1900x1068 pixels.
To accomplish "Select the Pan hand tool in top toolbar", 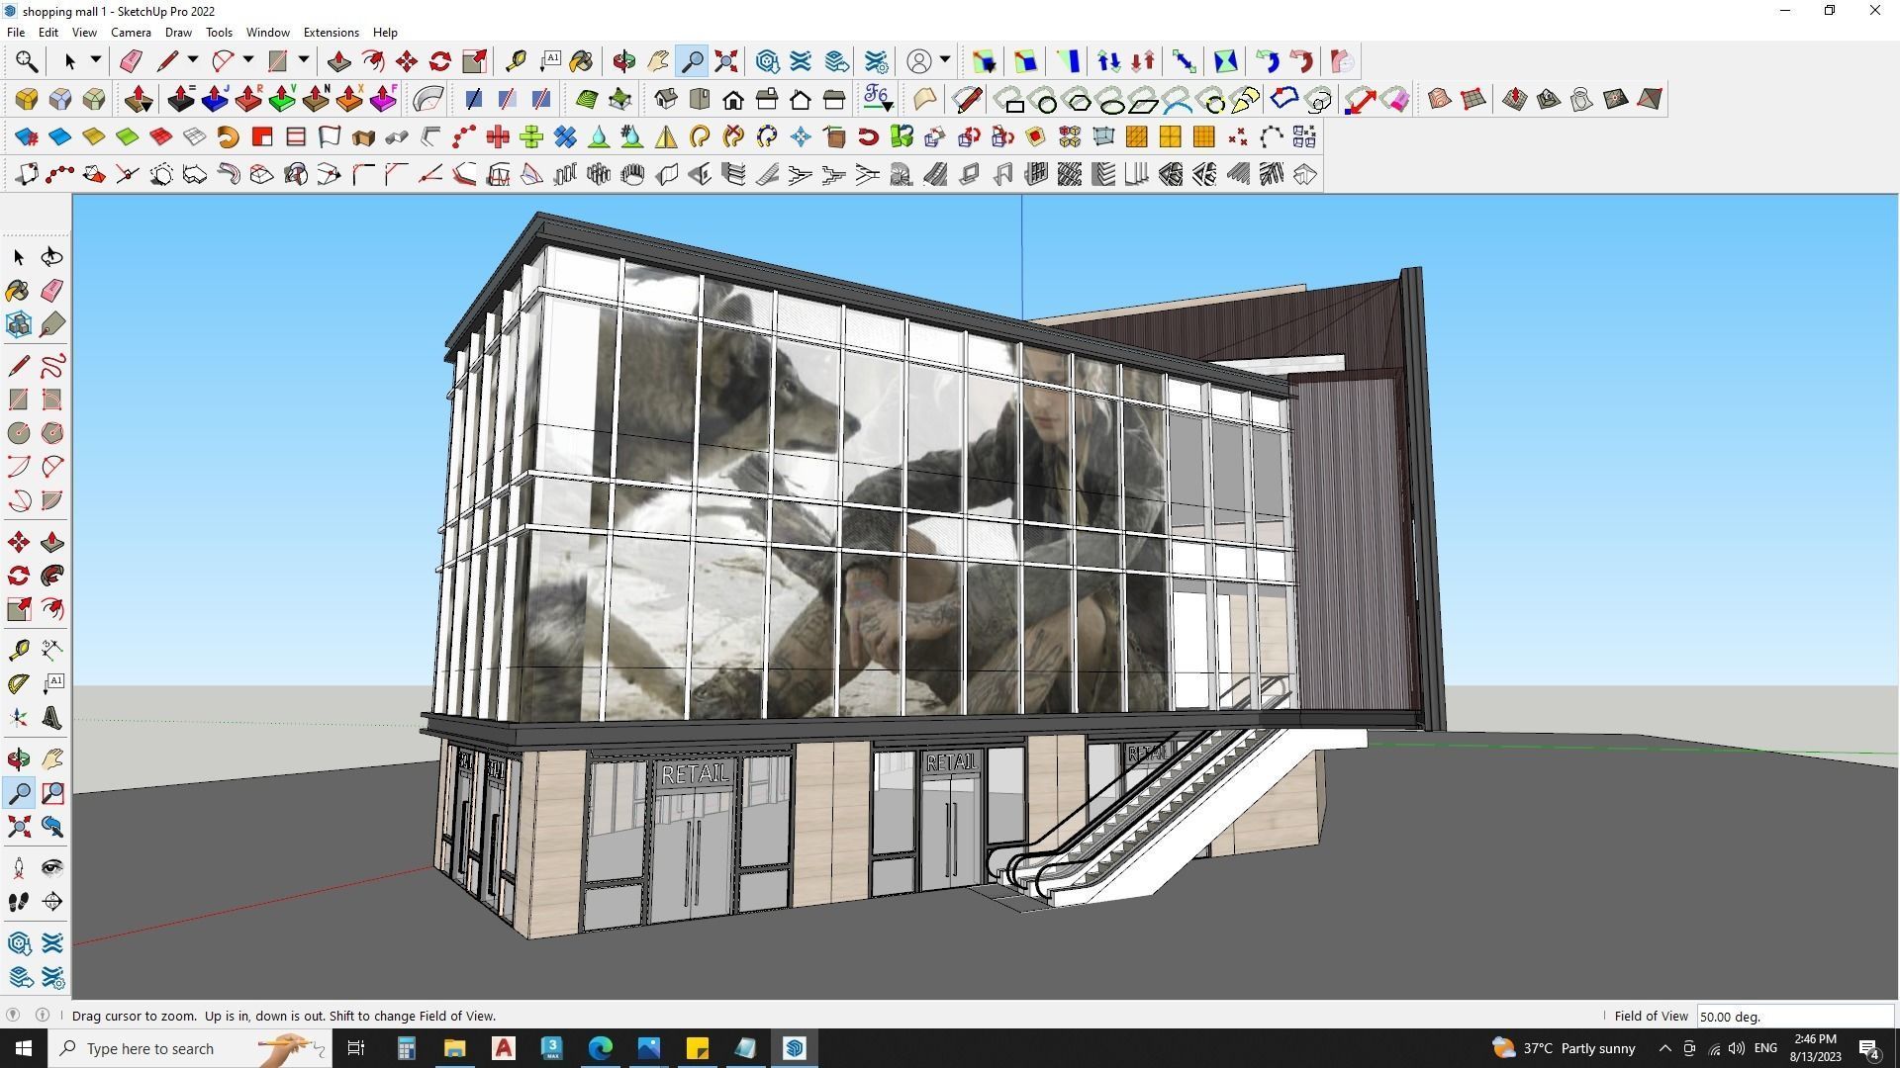I will tap(658, 61).
